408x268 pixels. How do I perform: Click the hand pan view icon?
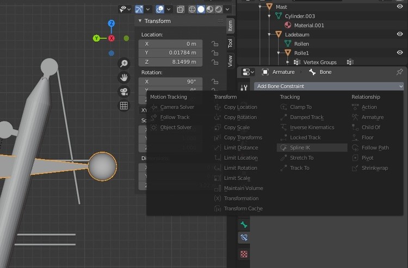pyautogui.click(x=124, y=77)
